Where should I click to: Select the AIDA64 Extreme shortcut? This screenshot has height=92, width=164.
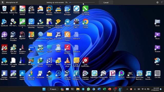tap(4, 49)
